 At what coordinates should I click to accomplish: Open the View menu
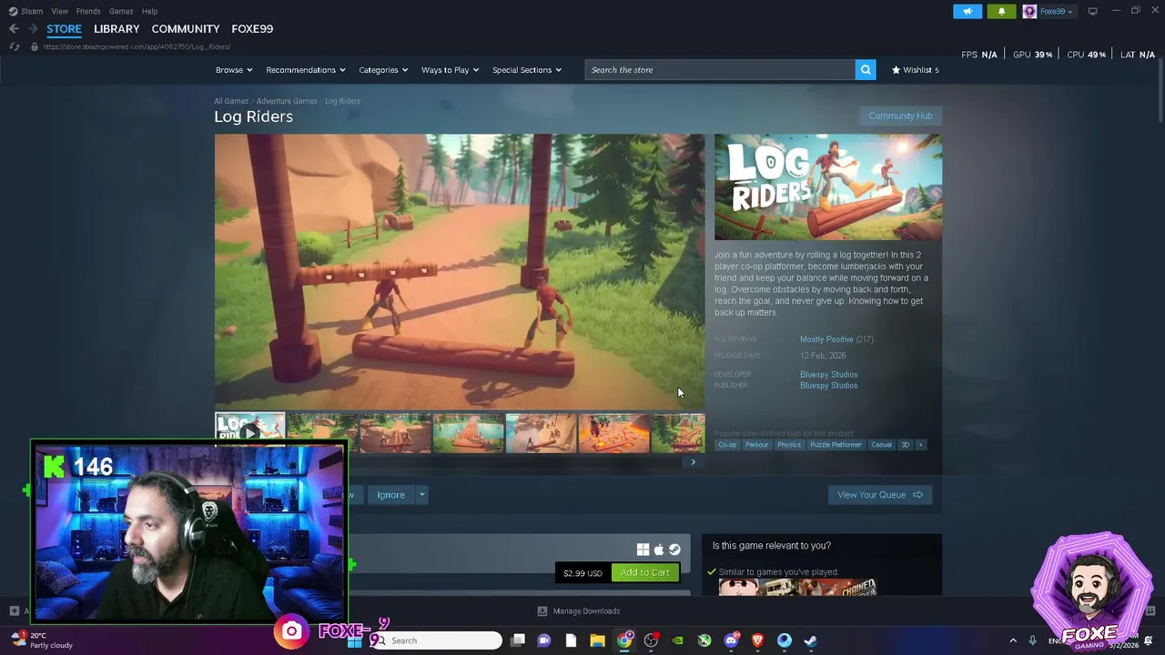59,11
